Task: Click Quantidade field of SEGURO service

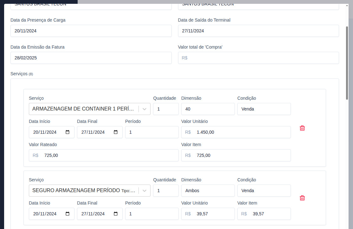Action: 166,191
